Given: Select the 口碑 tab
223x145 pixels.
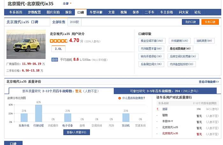Looking at the screenshot, I should click(81, 12).
